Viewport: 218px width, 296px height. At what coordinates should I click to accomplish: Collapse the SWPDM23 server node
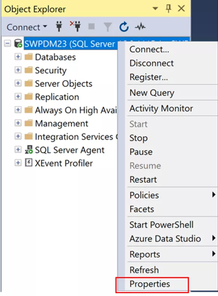tap(8, 44)
